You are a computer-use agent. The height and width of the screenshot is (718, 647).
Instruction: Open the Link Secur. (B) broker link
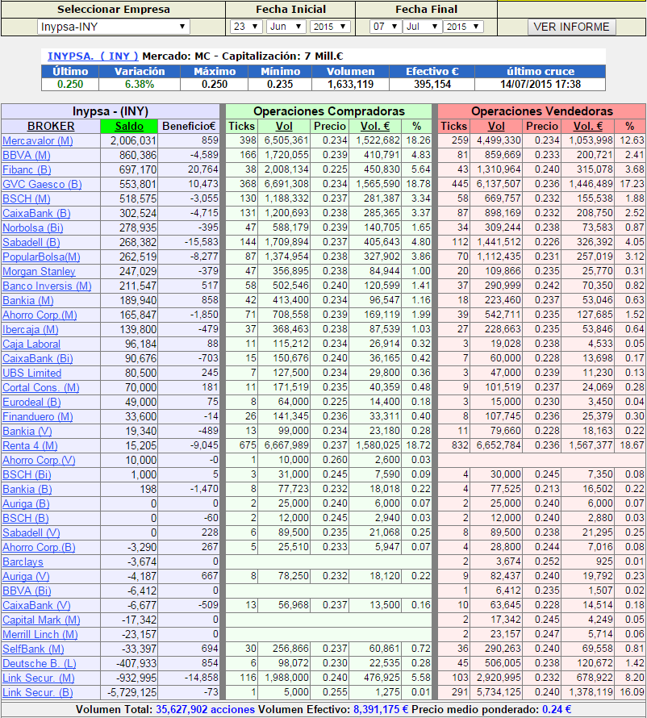pyautogui.click(x=38, y=693)
